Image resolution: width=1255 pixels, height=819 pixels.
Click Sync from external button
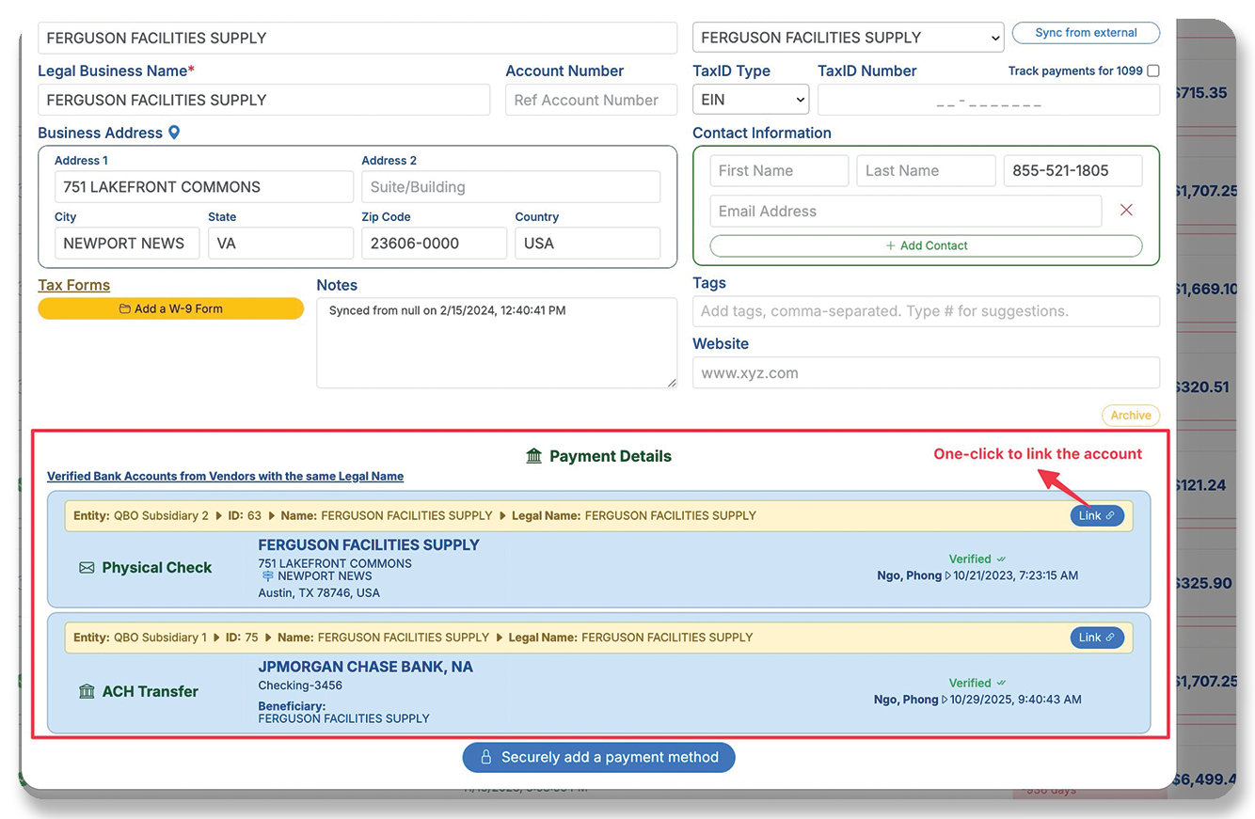pos(1086,33)
